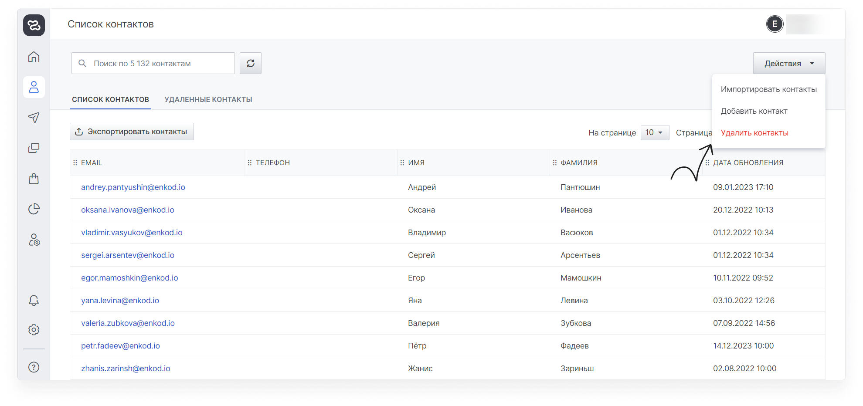Click the date cell 03.10.2022 12:26
Viewport: 863px width, 406px height.
pos(744,301)
